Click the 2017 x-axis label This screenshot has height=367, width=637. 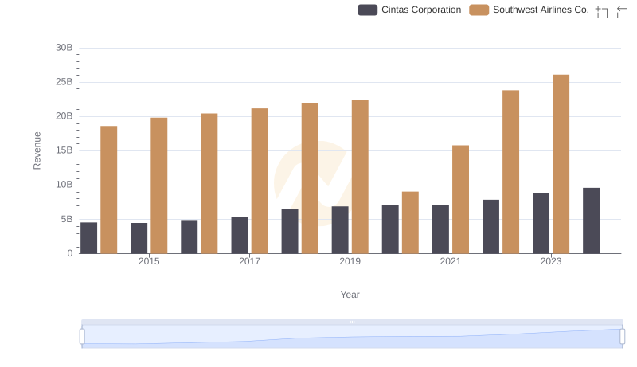[249, 261]
